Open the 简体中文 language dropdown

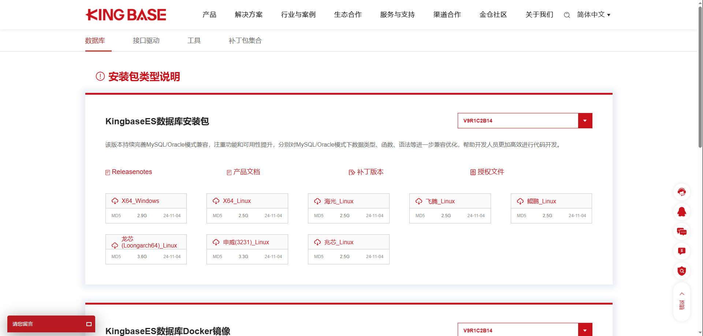594,15
